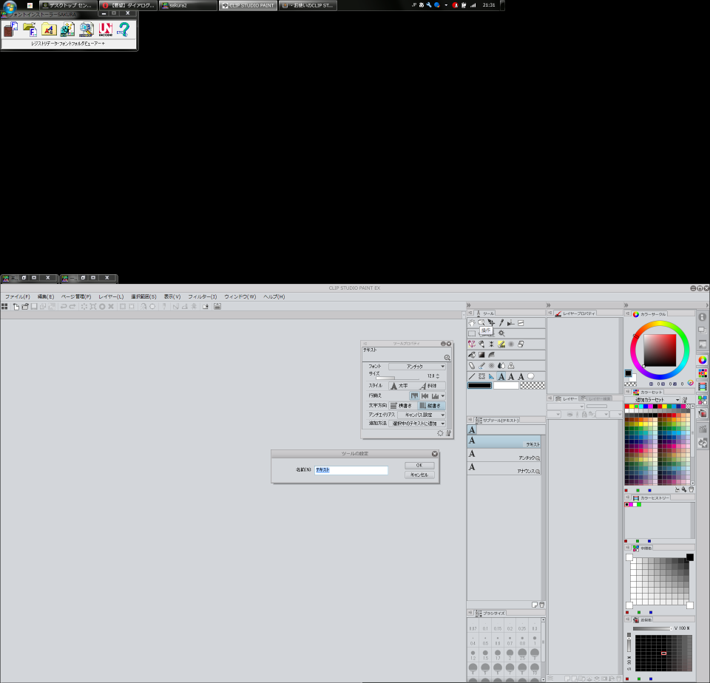This screenshot has height=683, width=710.
Task: Open the アンチエイリアス dropdown
Action: [x=420, y=415]
